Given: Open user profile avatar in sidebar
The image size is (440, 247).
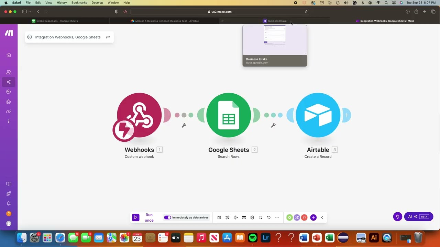Looking at the screenshot, I should point(9,223).
